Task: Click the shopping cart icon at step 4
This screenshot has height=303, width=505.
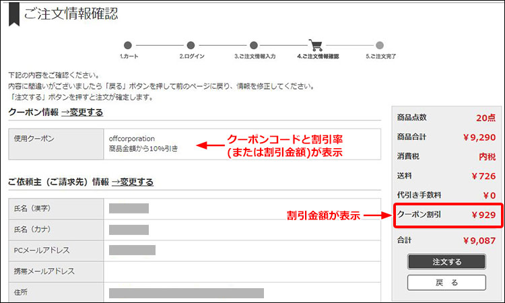Action: (315, 44)
